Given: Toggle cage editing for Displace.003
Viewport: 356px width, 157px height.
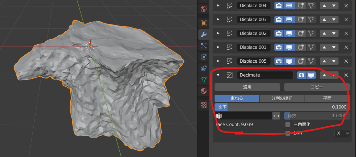Looking at the screenshot, I should click(x=311, y=19).
